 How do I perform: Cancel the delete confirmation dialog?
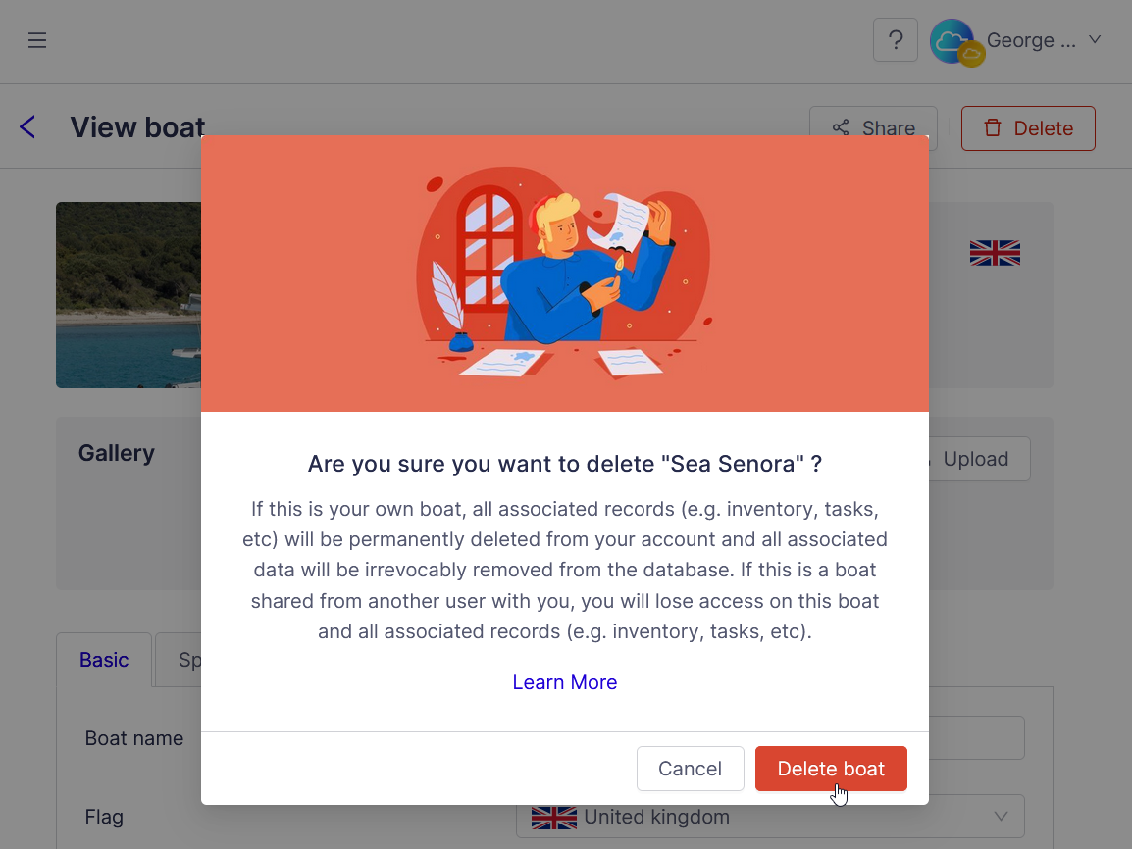[691, 769]
